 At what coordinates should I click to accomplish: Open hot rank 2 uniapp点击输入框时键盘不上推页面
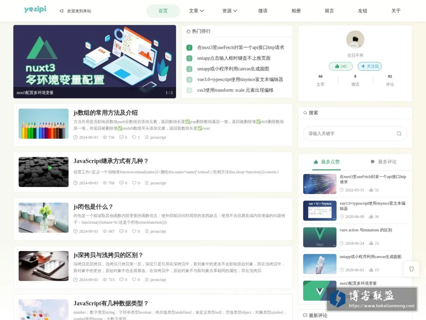234,58
